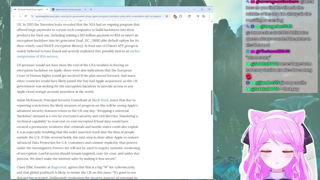This screenshot has width=320, height=180.
Task: Open the Bugcrowd link
Action: (59, 167)
